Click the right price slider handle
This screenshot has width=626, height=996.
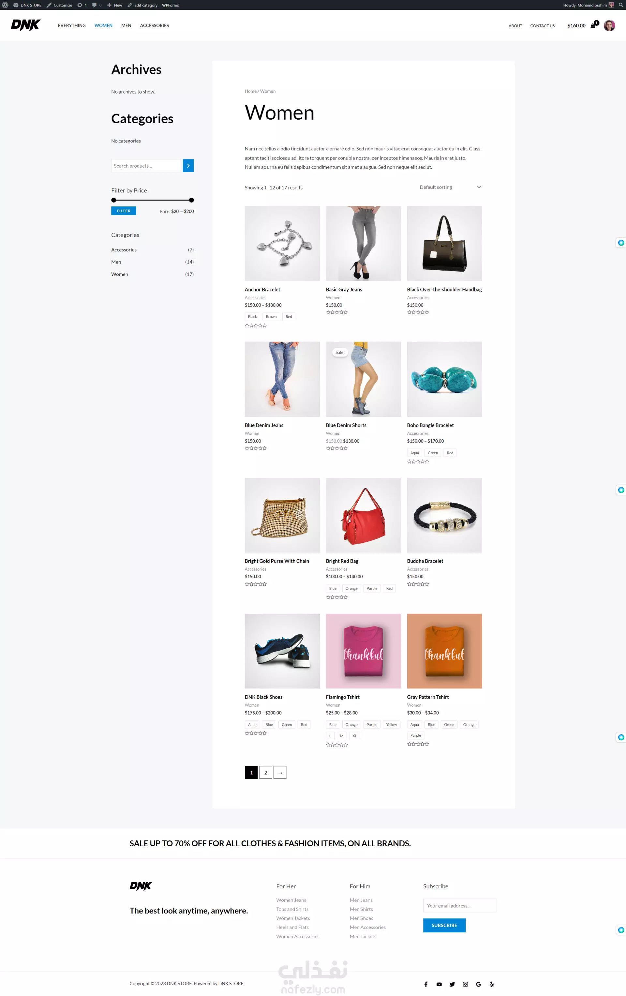tap(191, 200)
